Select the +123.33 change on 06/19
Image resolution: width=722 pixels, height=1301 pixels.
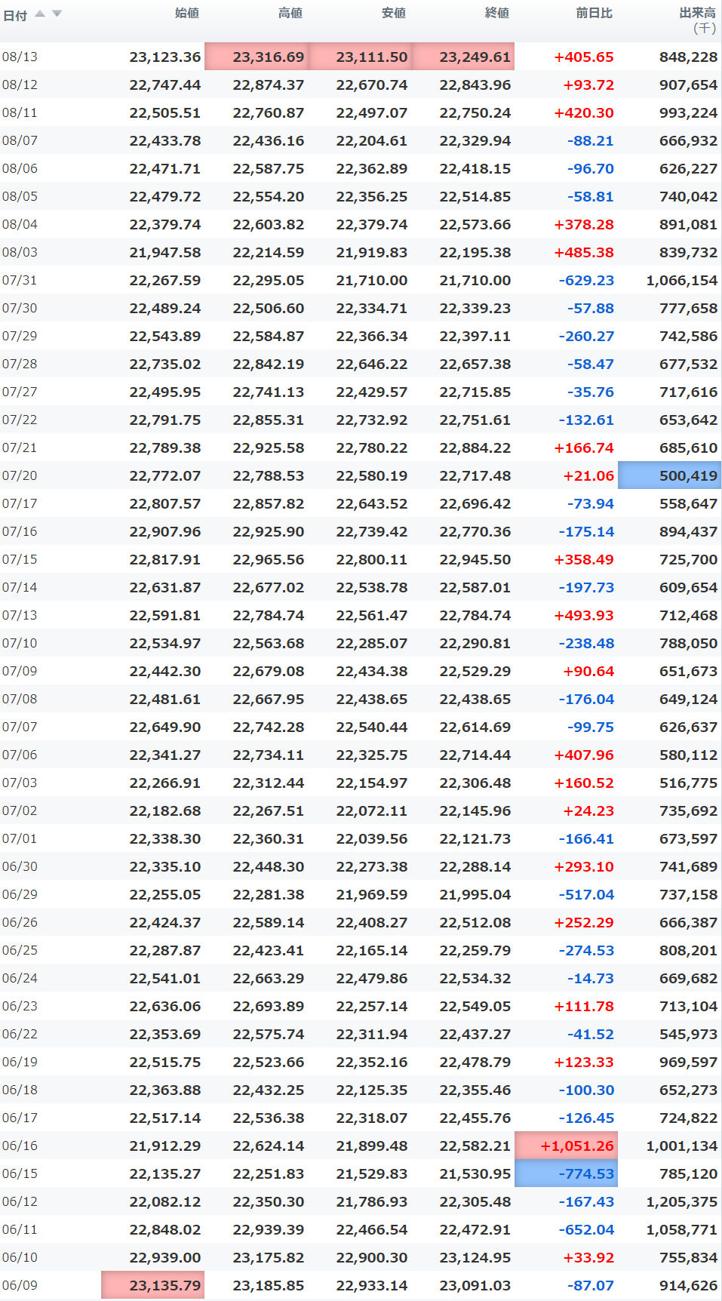pyautogui.click(x=584, y=1062)
